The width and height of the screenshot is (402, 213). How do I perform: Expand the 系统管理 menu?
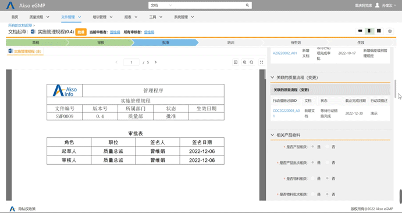(184, 17)
